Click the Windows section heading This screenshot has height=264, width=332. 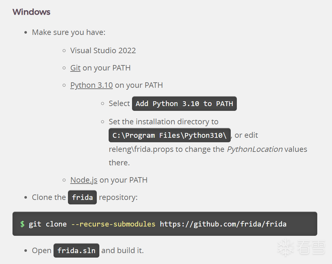pos(31,12)
